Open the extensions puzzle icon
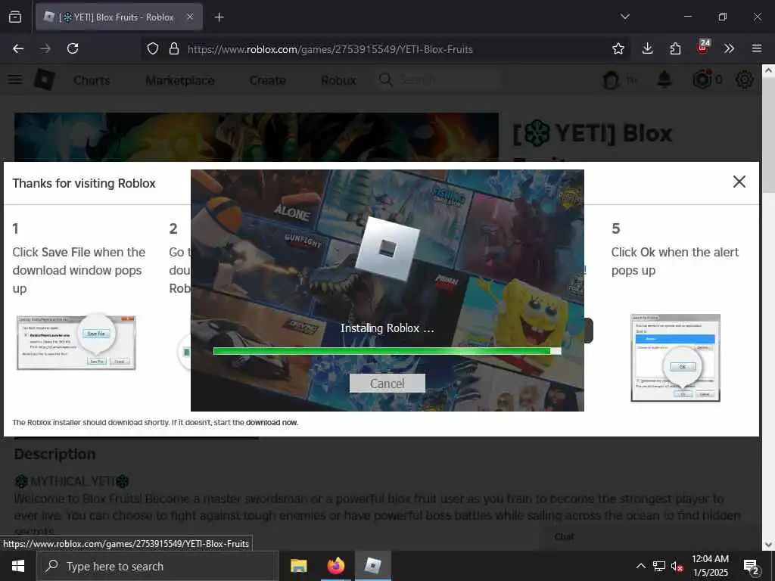The image size is (775, 581). coord(675,48)
